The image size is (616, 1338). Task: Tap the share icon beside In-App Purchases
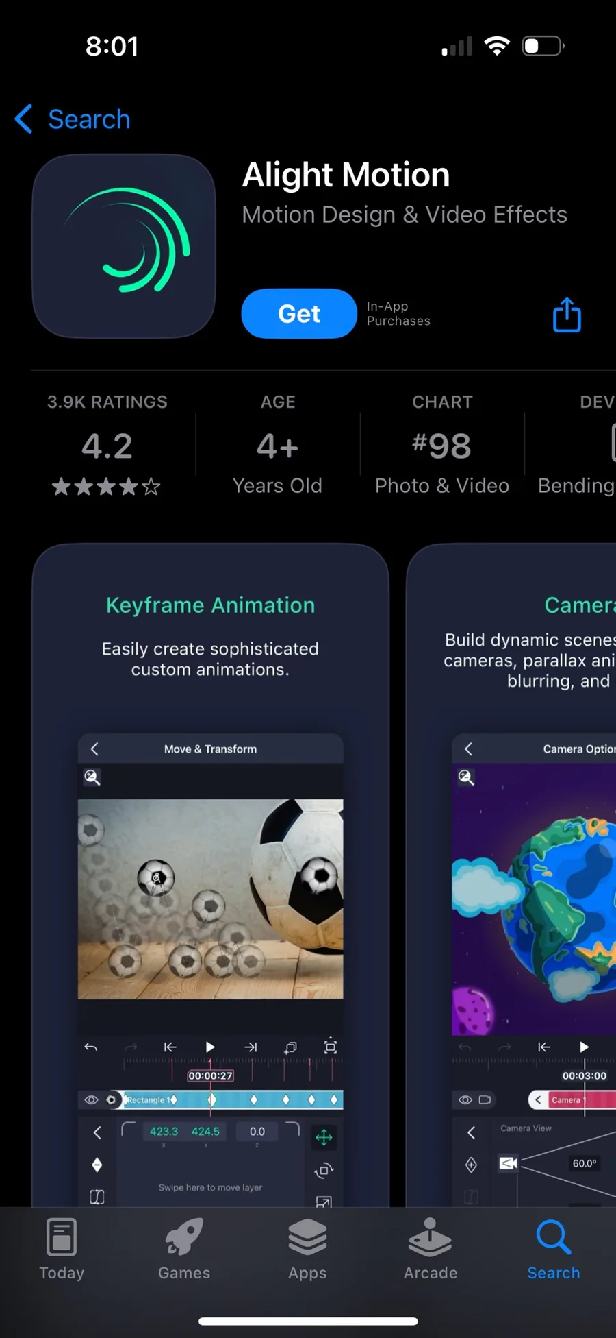tap(567, 315)
